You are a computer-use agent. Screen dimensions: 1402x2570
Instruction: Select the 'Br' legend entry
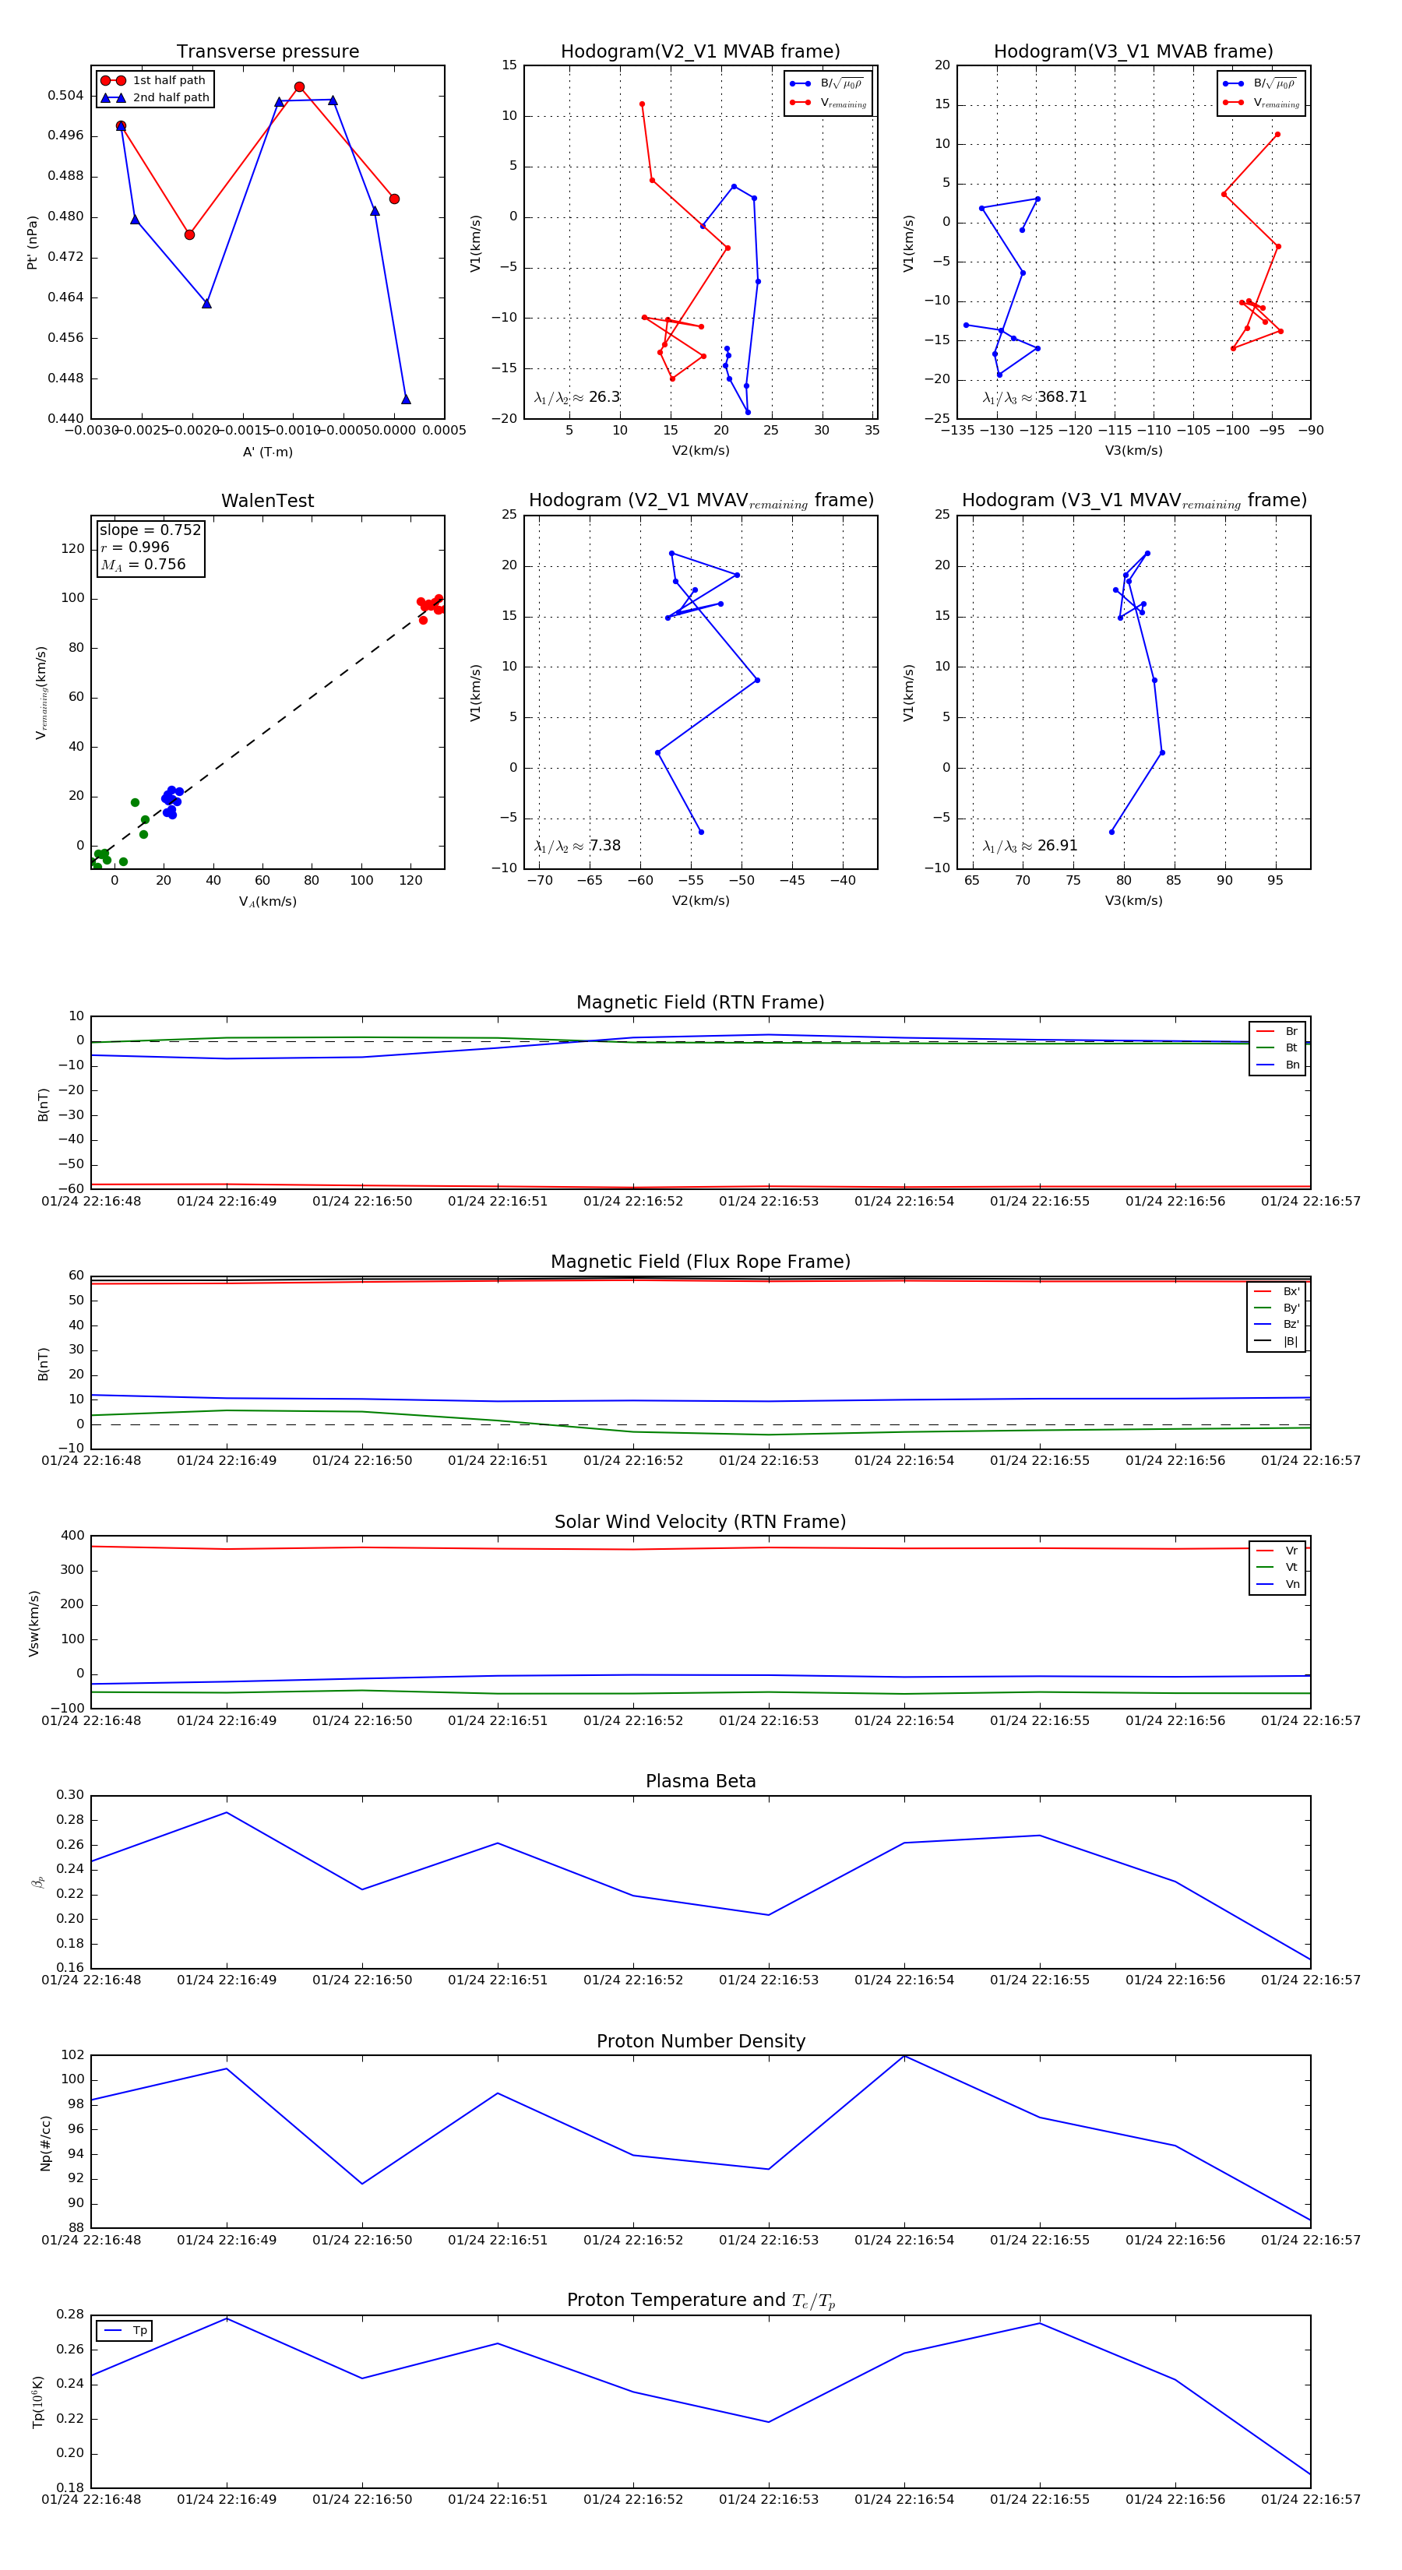coord(1277,1032)
